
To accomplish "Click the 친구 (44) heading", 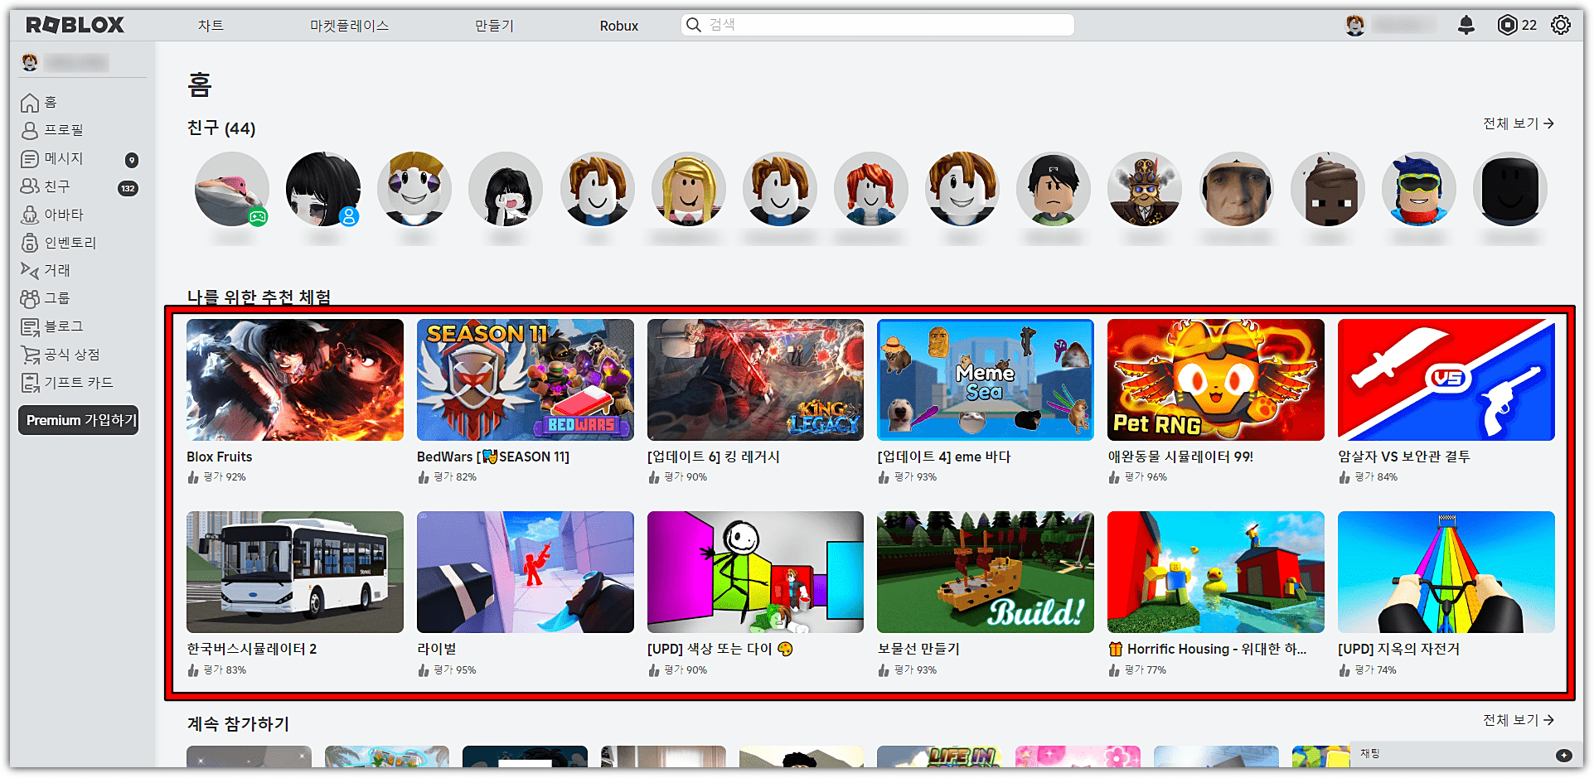I will click(221, 128).
